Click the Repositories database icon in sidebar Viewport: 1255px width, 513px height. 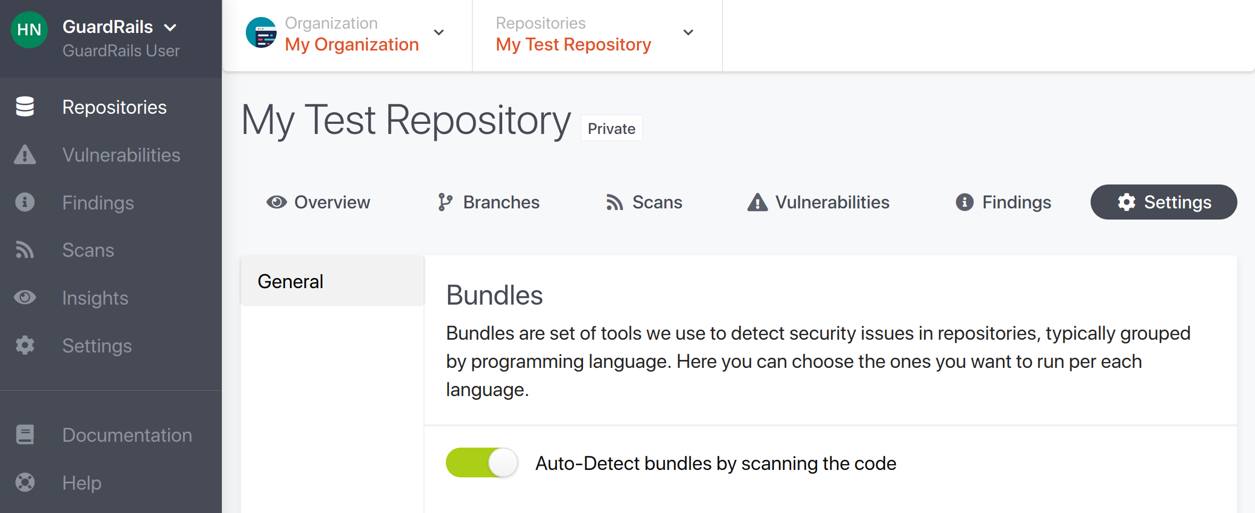[25, 106]
